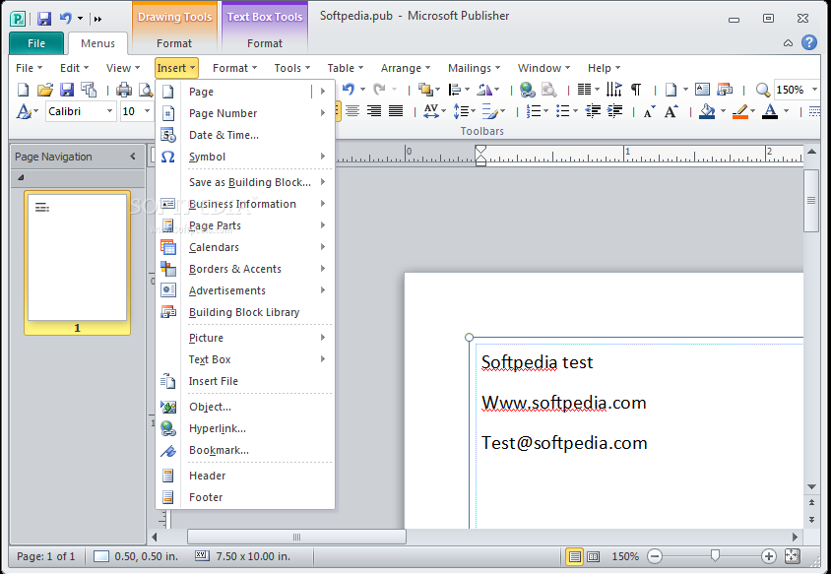Click the Www.softpedia.com text line

[x=564, y=403]
